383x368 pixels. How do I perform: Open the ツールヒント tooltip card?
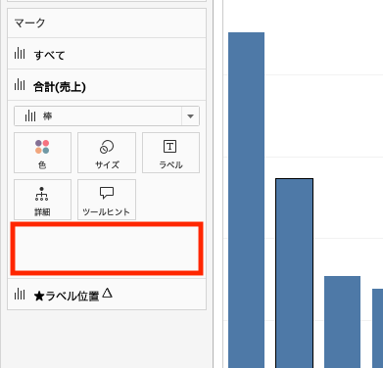[107, 200]
